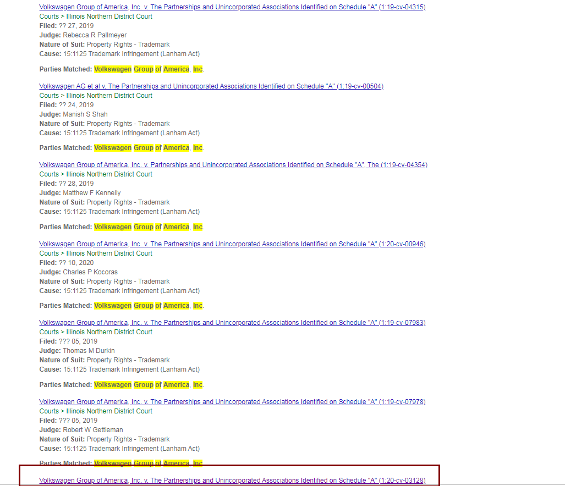Select text 'Robert W Gettleman'

click(x=93, y=430)
